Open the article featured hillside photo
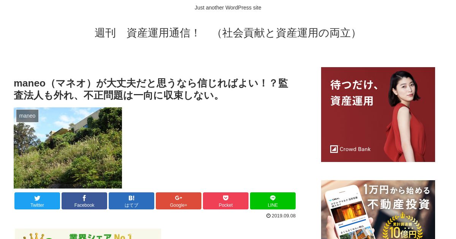This screenshot has width=456, height=239. [68, 148]
